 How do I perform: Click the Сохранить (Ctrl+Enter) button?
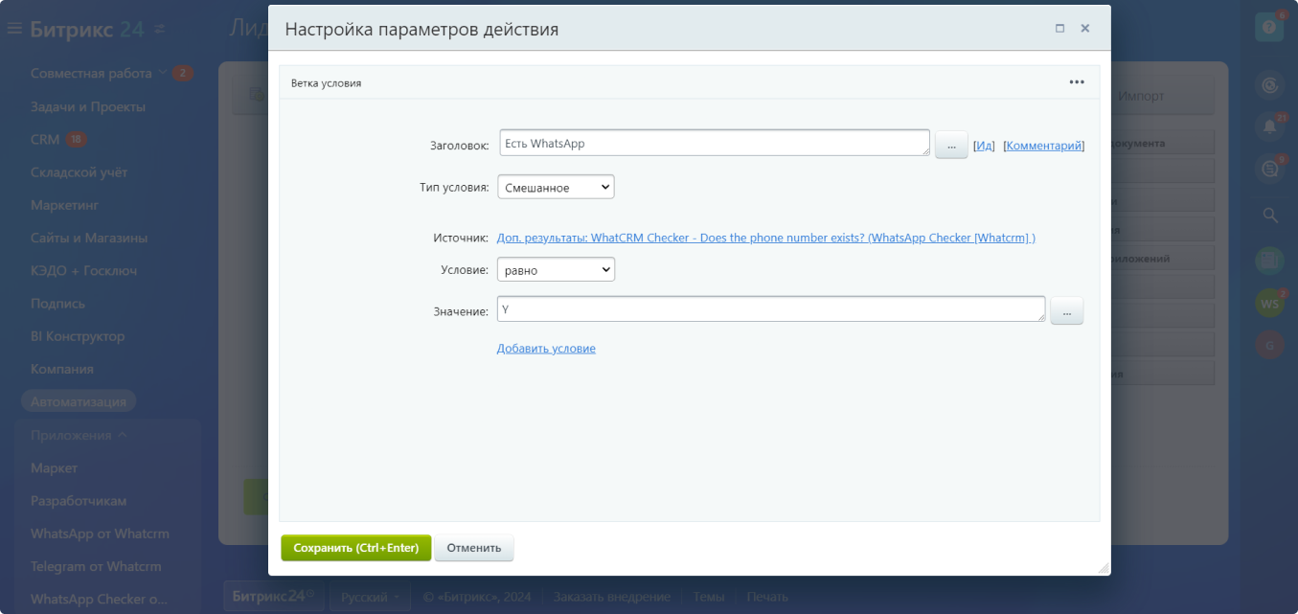355,548
